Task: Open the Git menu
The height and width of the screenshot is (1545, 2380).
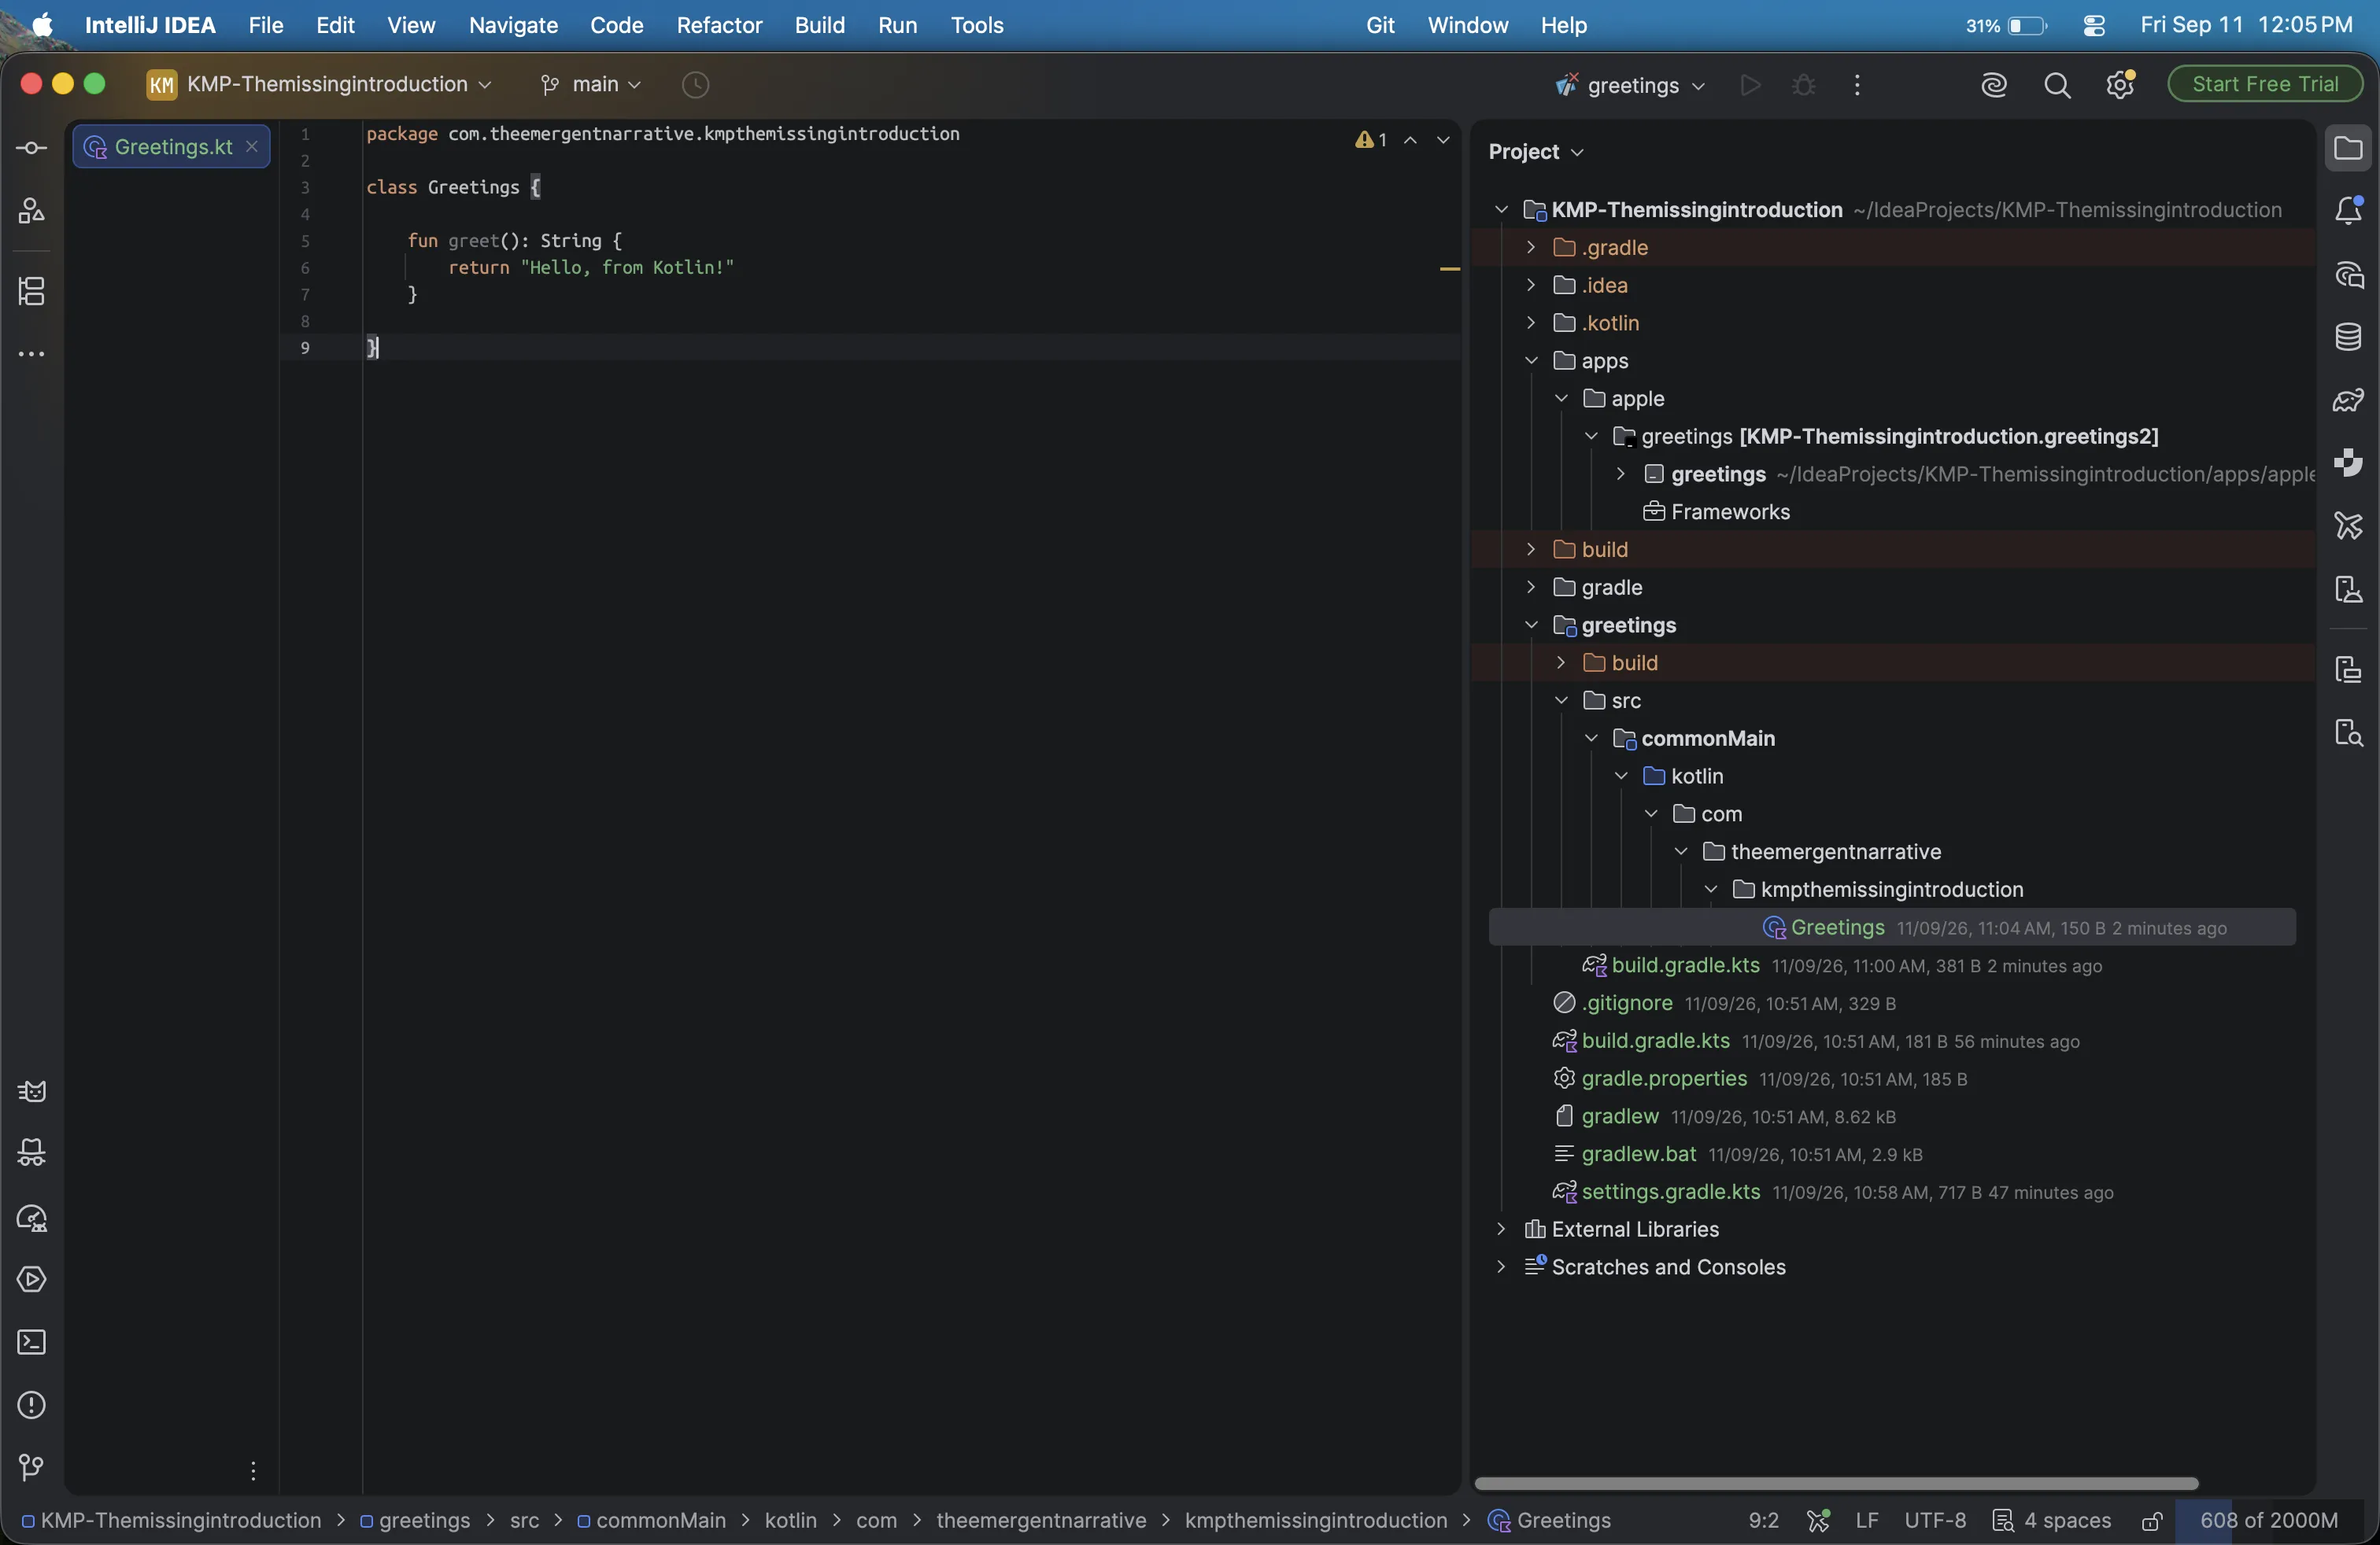Action: 1380,25
